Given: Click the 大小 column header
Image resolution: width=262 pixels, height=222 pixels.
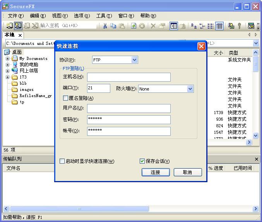Looking at the screenshot, I should tap(218, 53).
